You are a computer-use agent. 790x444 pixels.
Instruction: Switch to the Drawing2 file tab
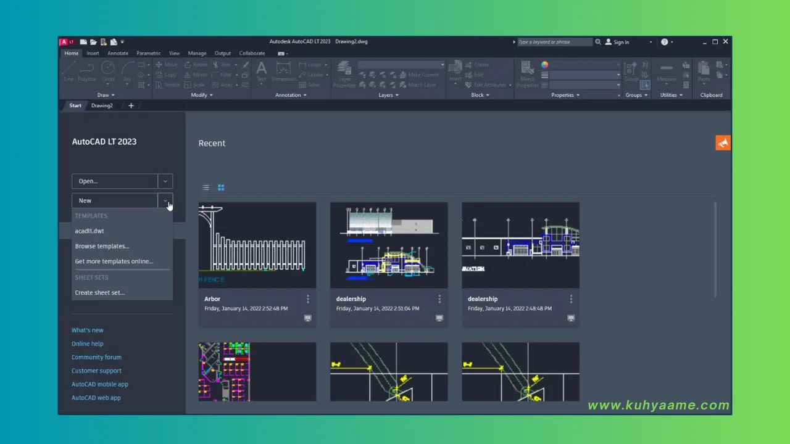click(102, 105)
